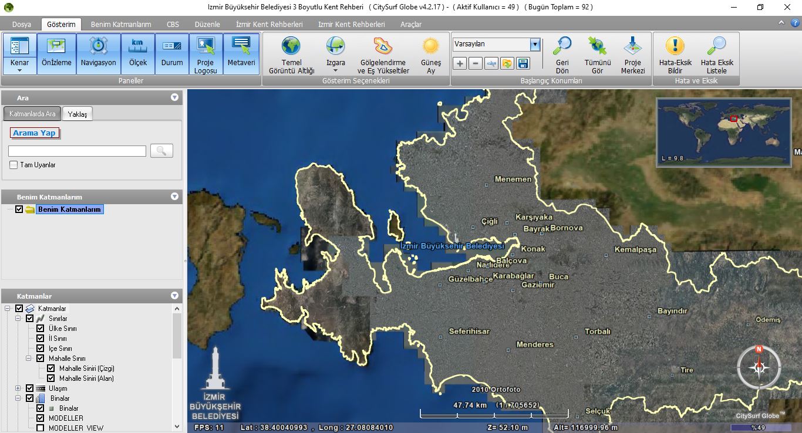Open the Izgara grid options

[x=336, y=54]
